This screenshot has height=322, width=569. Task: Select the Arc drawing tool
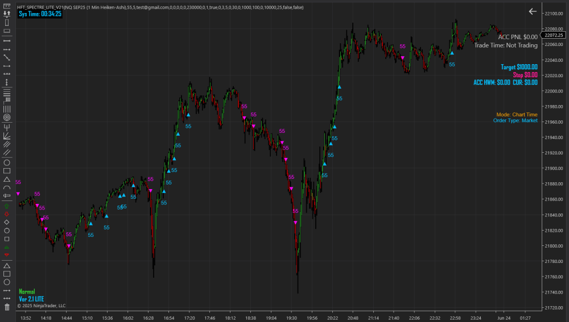tap(7, 187)
